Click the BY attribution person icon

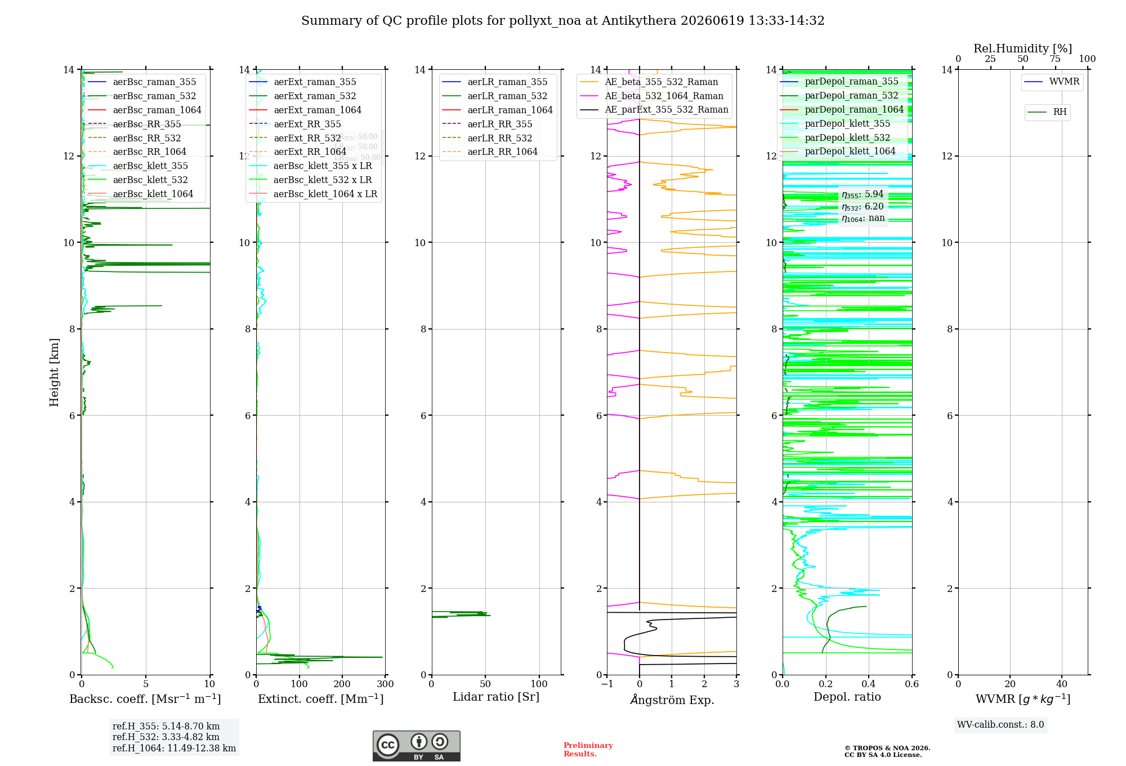[419, 742]
